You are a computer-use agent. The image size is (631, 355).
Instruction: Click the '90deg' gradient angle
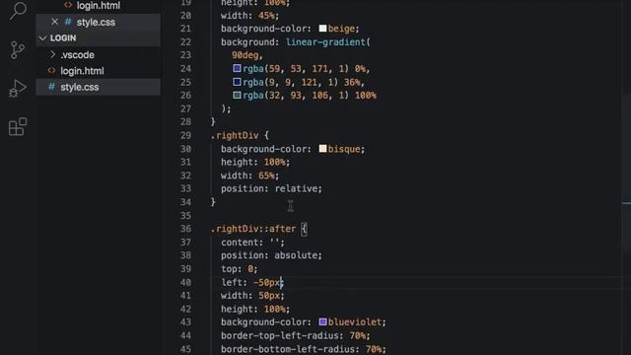pyautogui.click(x=245, y=55)
